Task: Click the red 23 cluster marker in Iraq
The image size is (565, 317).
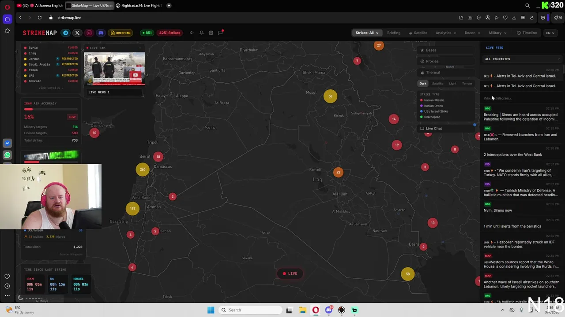Action: [x=338, y=172]
